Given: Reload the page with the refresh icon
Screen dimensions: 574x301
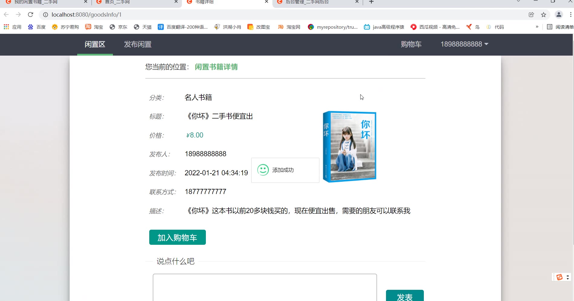Looking at the screenshot, I should 30,15.
